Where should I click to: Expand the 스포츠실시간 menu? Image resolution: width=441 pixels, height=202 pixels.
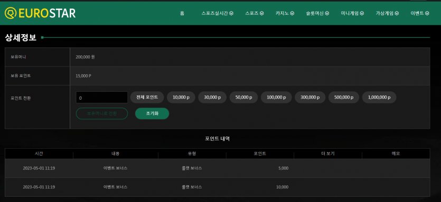tap(218, 13)
